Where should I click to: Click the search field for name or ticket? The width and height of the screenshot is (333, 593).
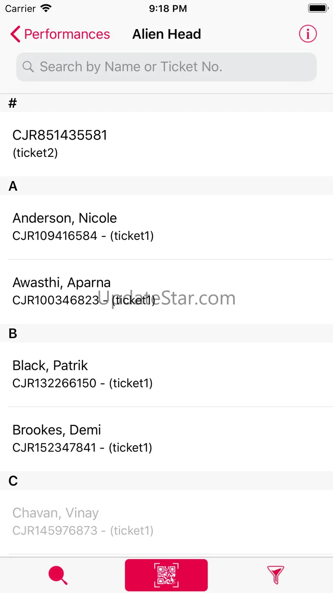(166, 67)
